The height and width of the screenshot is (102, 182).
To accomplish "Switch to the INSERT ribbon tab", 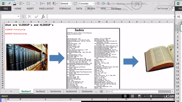I will point(30,8).
